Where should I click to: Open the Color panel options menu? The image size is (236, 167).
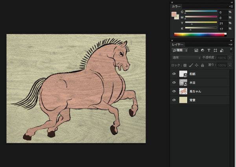point(231,7)
